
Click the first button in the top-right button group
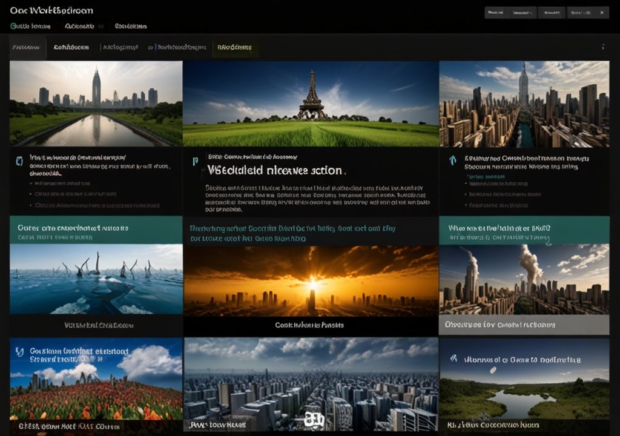(x=496, y=13)
